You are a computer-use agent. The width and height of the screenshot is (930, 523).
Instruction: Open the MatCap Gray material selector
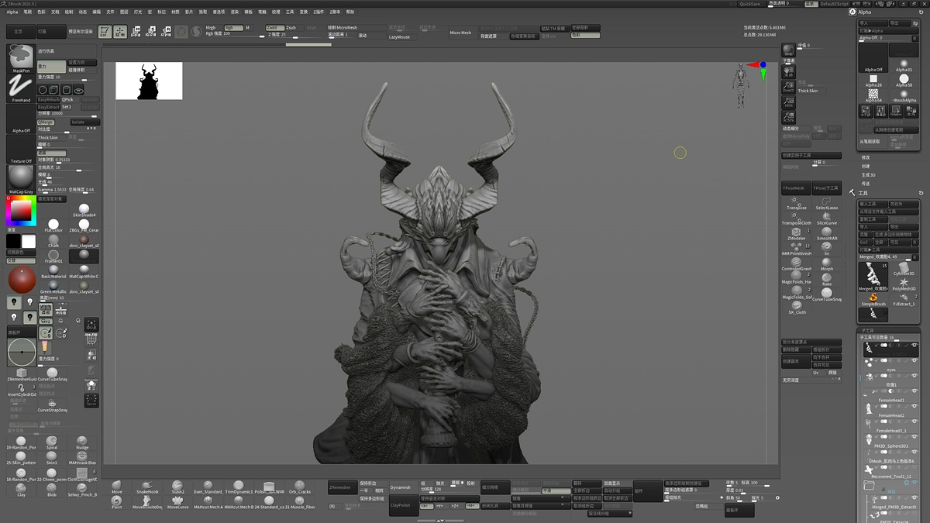pyautogui.click(x=21, y=180)
